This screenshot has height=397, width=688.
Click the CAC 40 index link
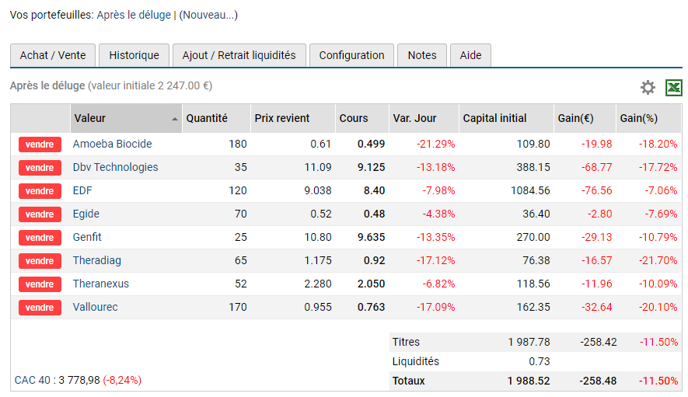click(33, 380)
